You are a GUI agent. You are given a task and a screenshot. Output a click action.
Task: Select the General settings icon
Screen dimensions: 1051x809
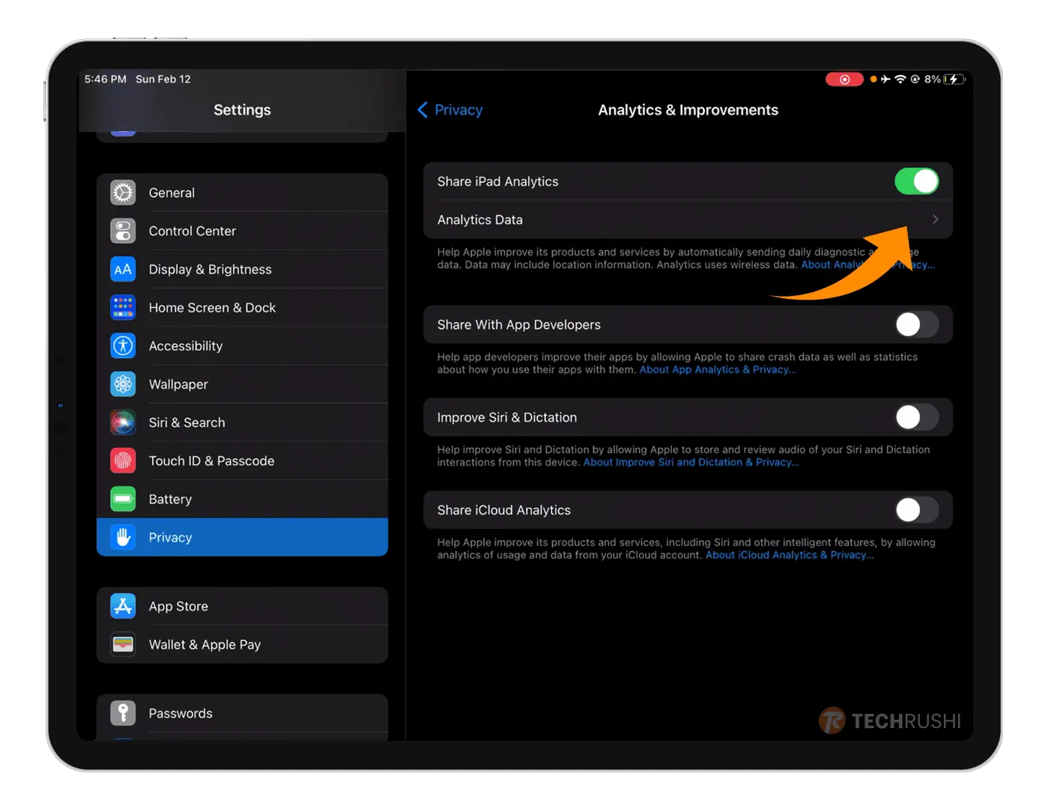[x=123, y=193]
